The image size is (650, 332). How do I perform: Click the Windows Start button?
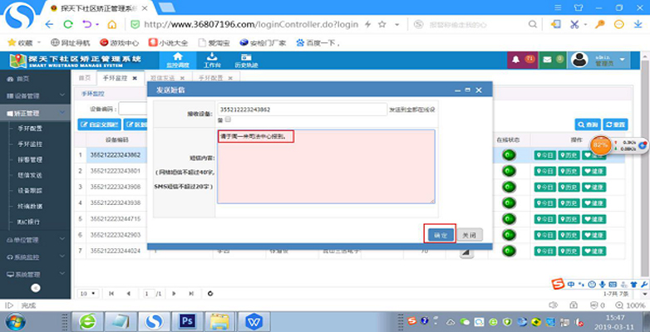(16, 320)
